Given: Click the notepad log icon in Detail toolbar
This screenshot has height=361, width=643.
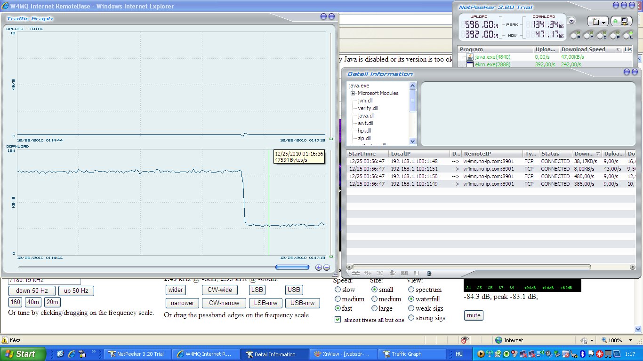Looking at the screenshot, I should pyautogui.click(x=416, y=273).
